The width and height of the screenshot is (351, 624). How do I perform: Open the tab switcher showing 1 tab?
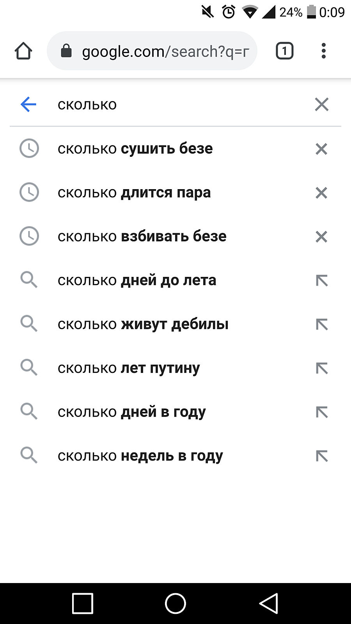pos(284,51)
